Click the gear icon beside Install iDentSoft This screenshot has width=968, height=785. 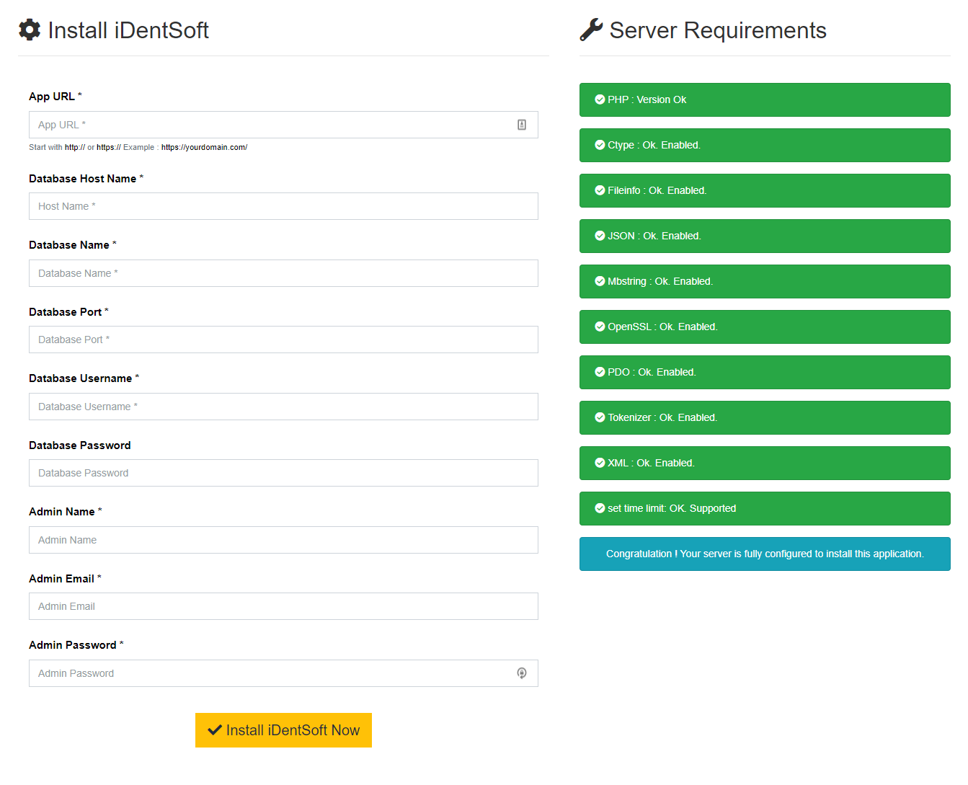click(x=30, y=30)
